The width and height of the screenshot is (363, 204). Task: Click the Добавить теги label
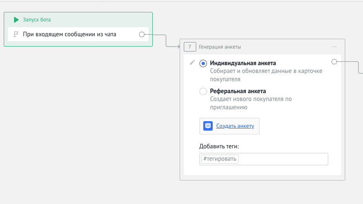219,146
